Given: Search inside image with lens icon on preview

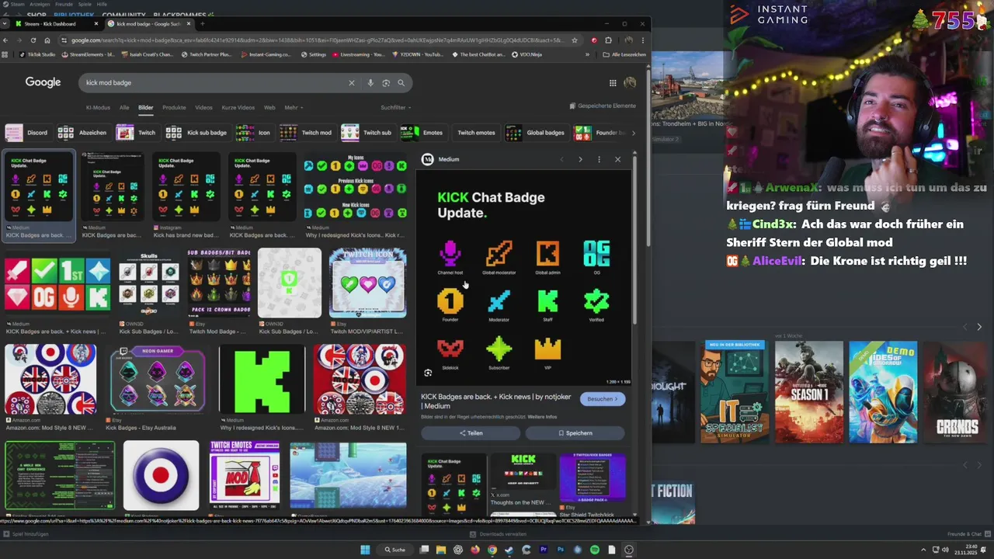Looking at the screenshot, I should (x=428, y=373).
